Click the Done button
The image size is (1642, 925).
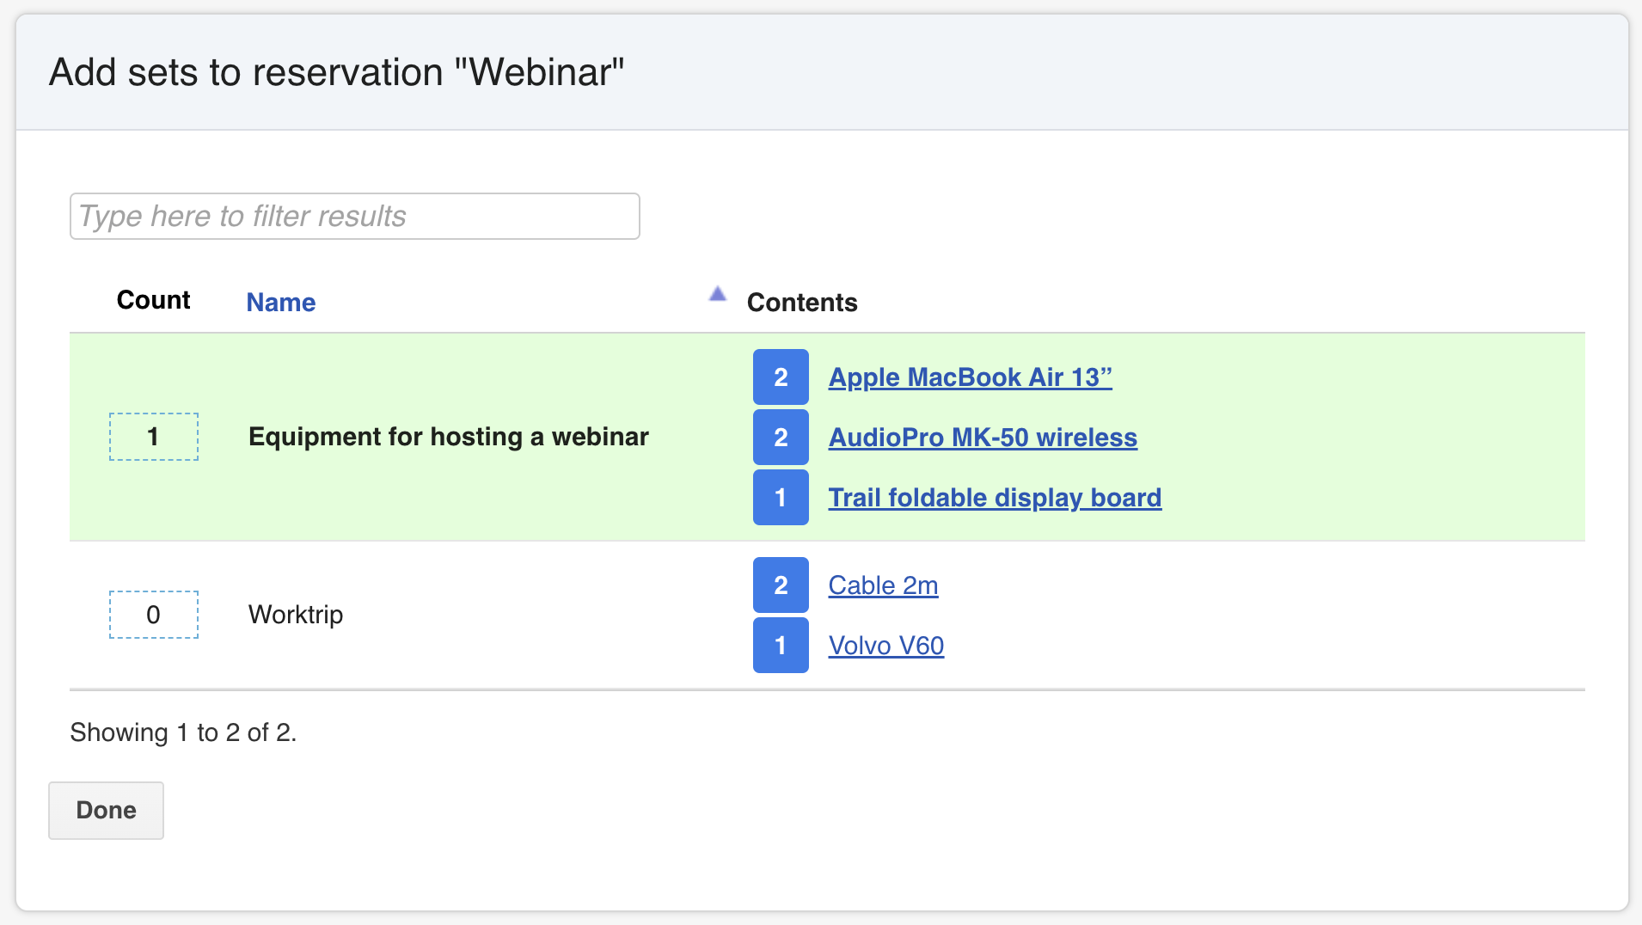[106, 810]
